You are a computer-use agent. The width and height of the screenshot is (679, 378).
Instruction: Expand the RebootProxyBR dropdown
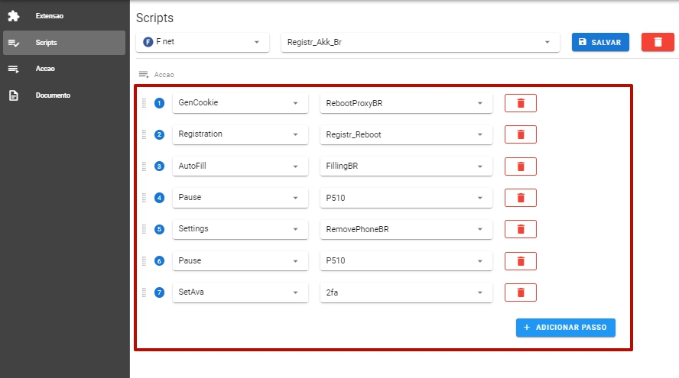click(x=406, y=103)
